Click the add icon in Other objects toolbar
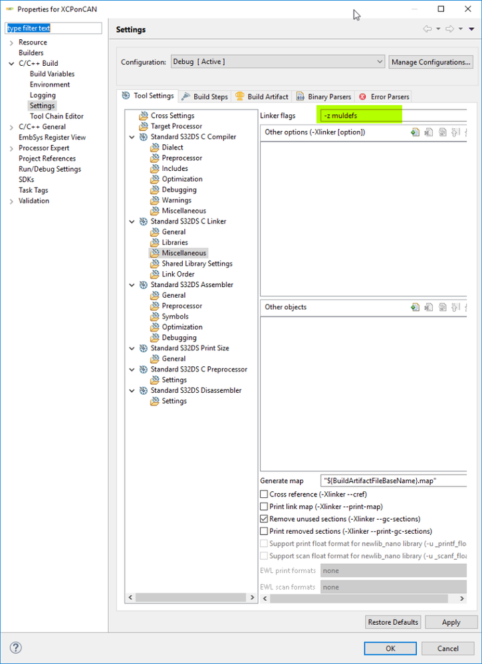482x664 pixels. point(415,308)
